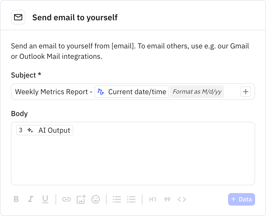Open the Format as M/d/yy options
266x216 pixels.
(197, 92)
